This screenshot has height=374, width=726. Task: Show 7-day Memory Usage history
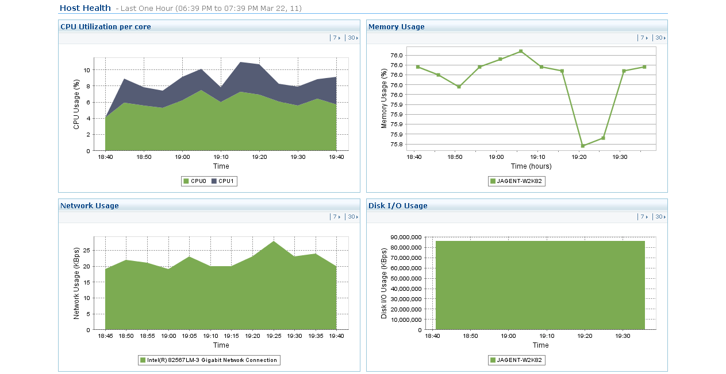tap(644, 38)
